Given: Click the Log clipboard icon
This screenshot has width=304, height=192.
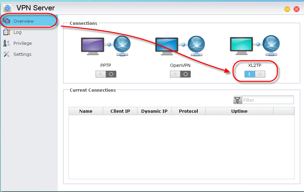Looking at the screenshot, I should (7, 32).
